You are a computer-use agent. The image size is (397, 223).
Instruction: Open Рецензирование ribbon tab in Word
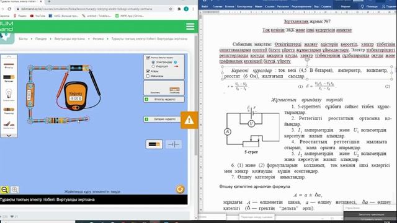(x=302, y=7)
